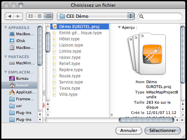The height and width of the screenshot is (140, 187).
Task: Go forward with the right arrow button
Action: (x=18, y=16)
